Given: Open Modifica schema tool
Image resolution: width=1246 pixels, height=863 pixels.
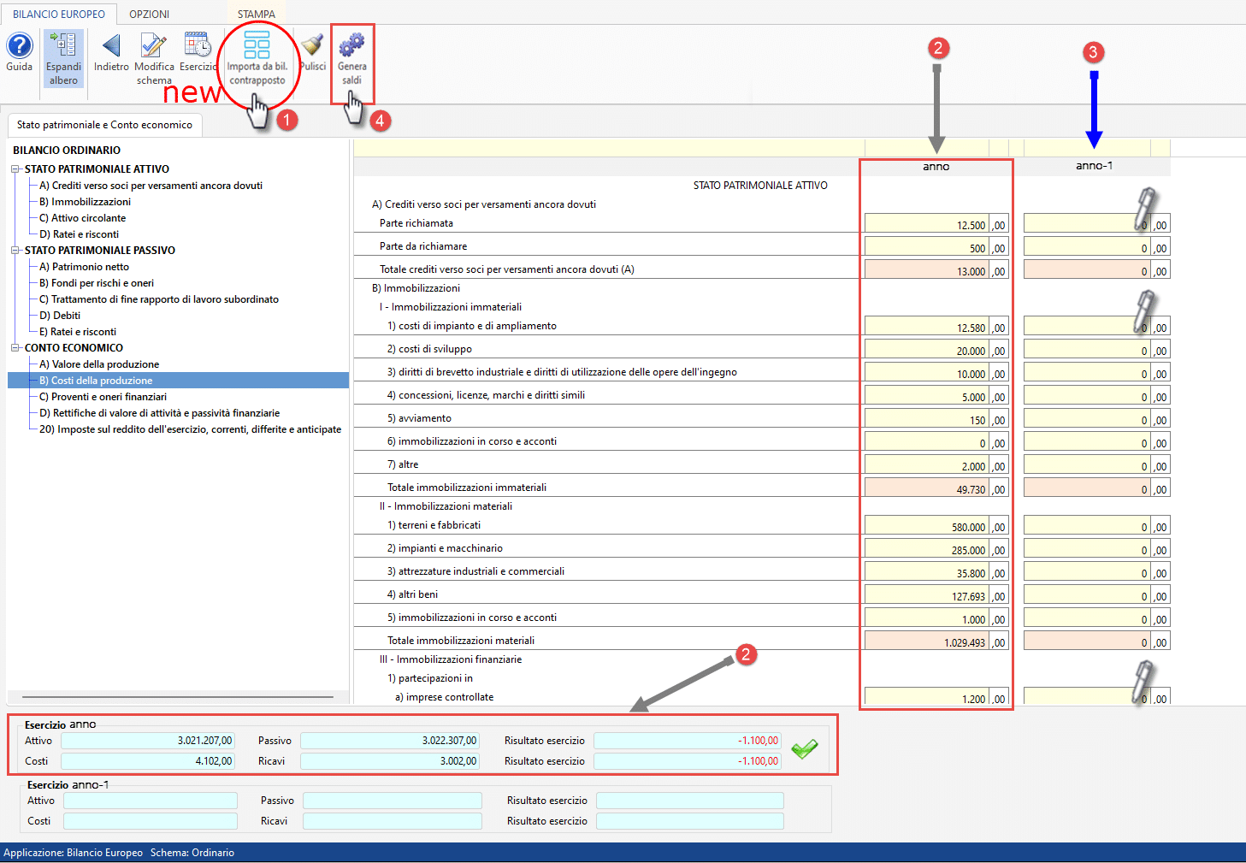Looking at the screenshot, I should click(x=154, y=59).
